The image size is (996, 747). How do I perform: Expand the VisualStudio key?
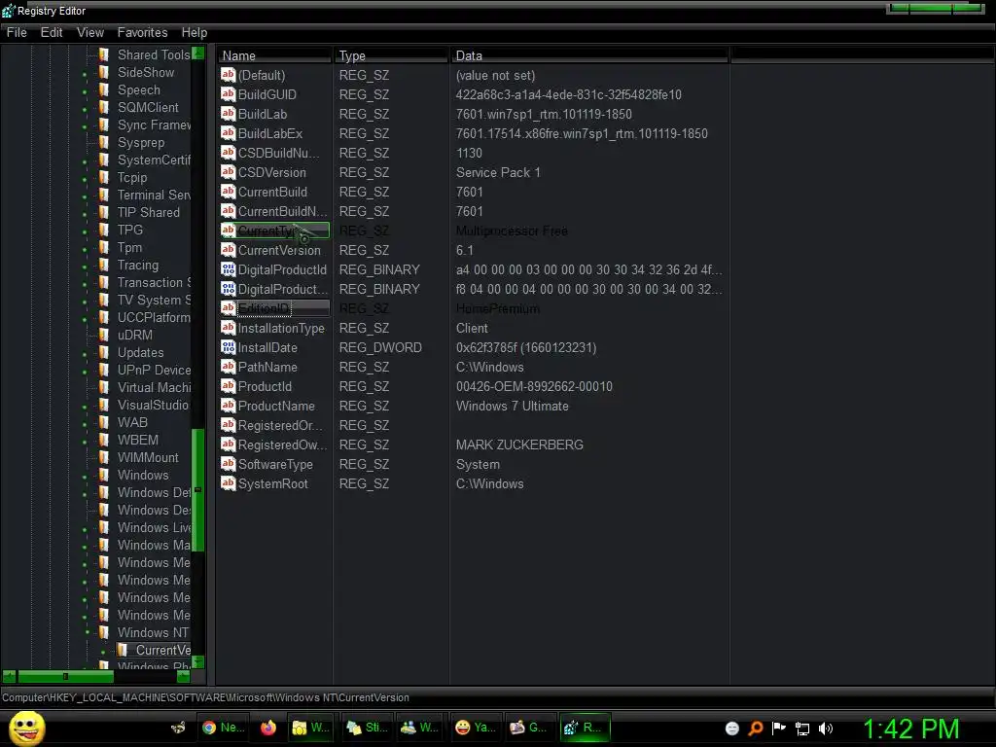[86, 408]
